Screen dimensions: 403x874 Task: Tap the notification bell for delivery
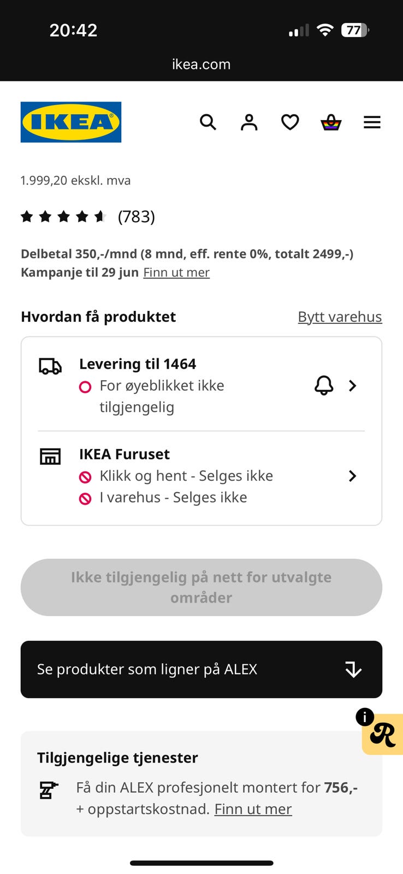coord(324,386)
